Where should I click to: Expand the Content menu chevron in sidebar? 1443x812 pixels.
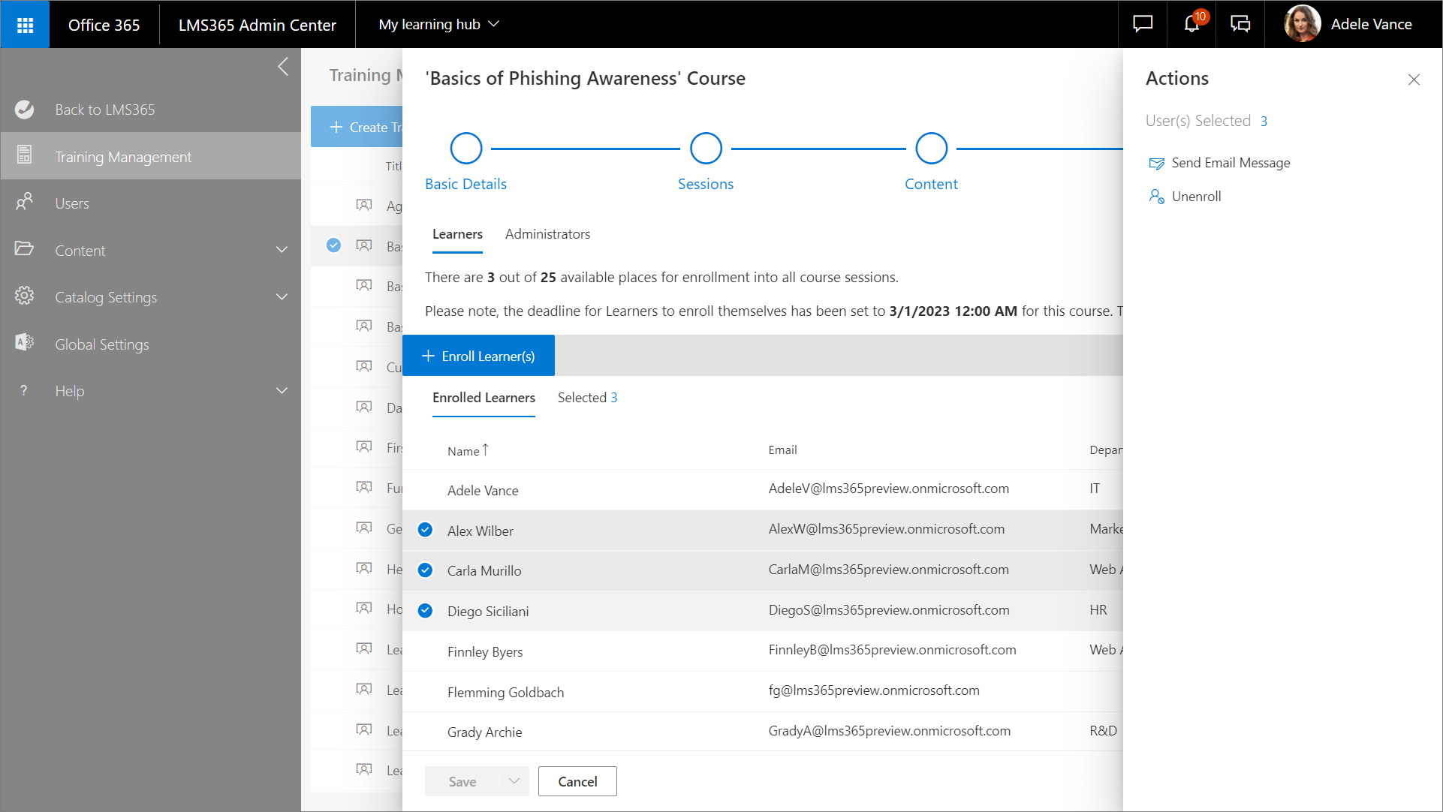click(282, 250)
